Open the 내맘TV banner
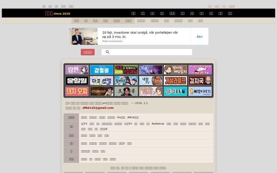Screen dimensions: 277x173 click(151, 81)
